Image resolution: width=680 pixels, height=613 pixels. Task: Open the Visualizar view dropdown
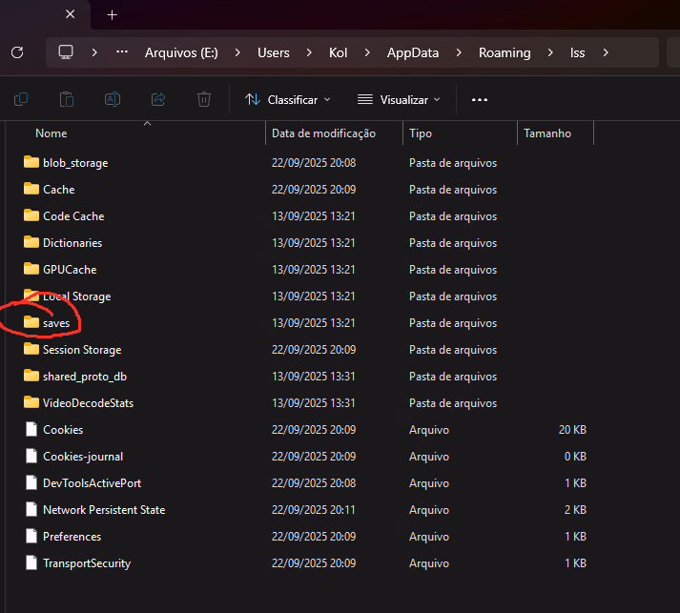[x=399, y=99]
